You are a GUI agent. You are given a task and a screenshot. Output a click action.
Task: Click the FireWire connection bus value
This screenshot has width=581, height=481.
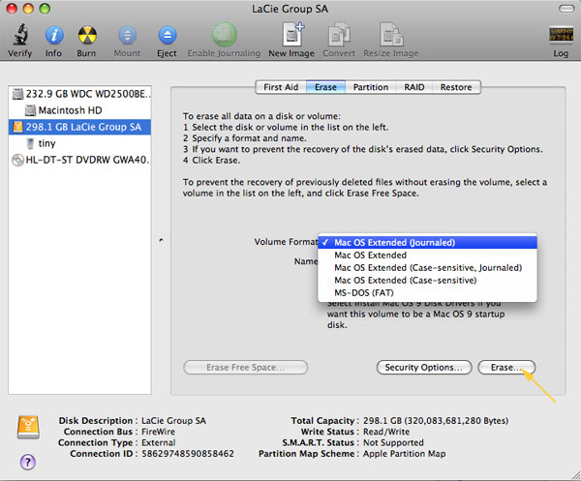pyautogui.click(x=158, y=432)
